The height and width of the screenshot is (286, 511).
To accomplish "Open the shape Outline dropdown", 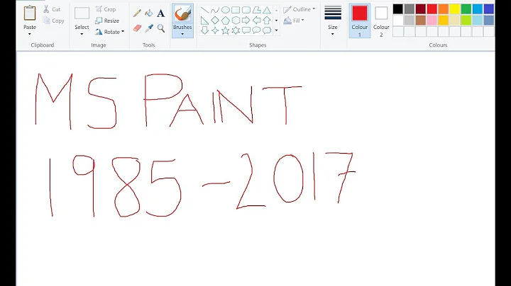I will pos(300,9).
